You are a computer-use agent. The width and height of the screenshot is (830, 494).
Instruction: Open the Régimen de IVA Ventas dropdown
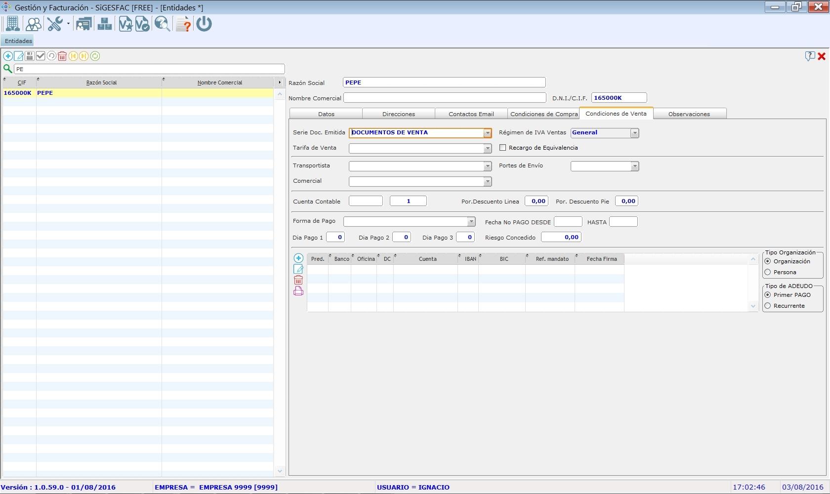[x=635, y=133]
